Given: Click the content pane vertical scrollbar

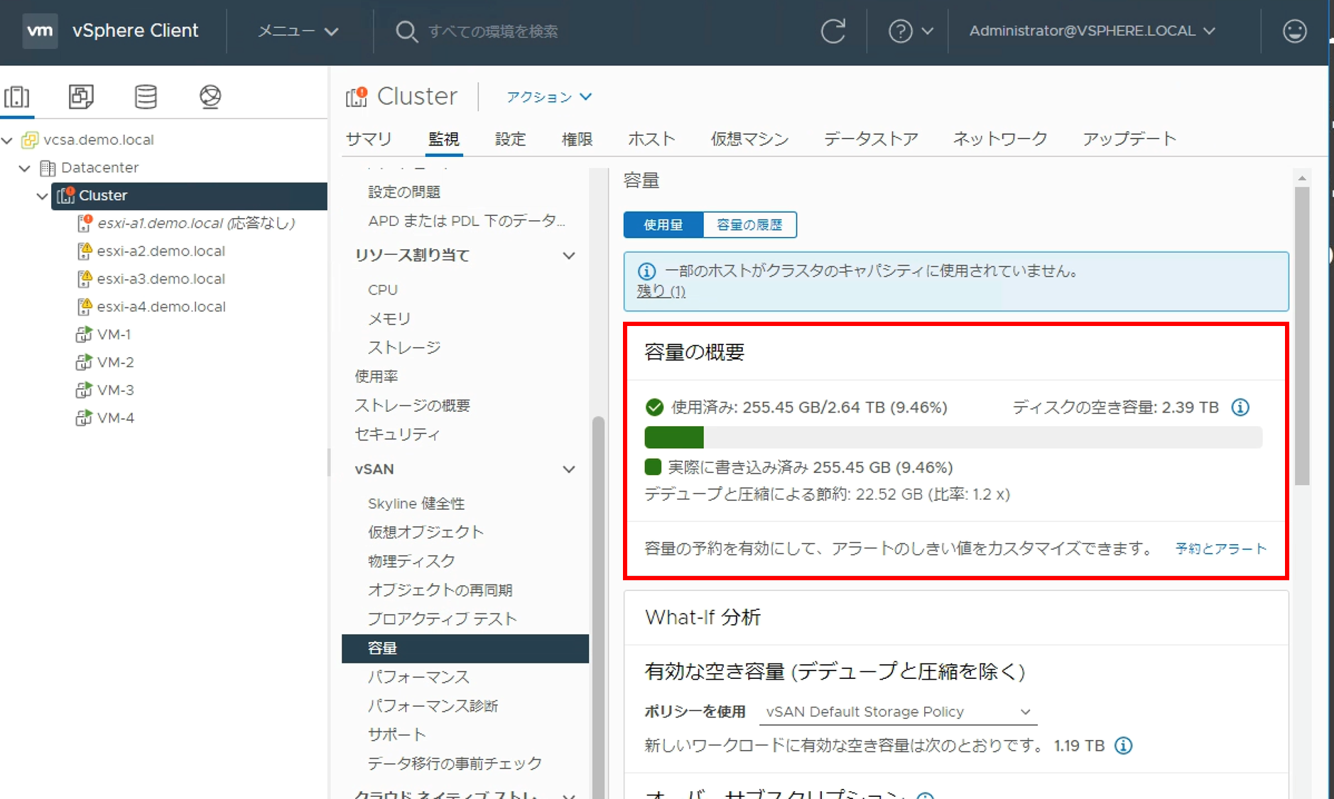Looking at the screenshot, I should tap(1301, 335).
